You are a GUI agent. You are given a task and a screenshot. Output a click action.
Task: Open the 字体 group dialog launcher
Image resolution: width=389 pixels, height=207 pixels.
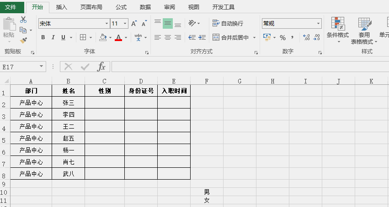[x=147, y=52]
